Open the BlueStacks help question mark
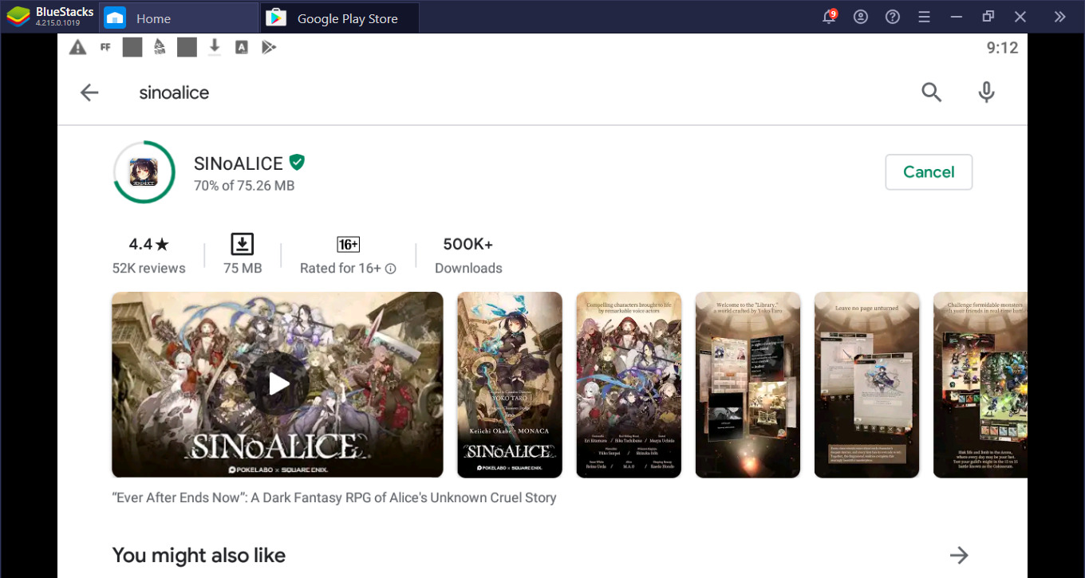The image size is (1085, 578). pyautogui.click(x=893, y=17)
